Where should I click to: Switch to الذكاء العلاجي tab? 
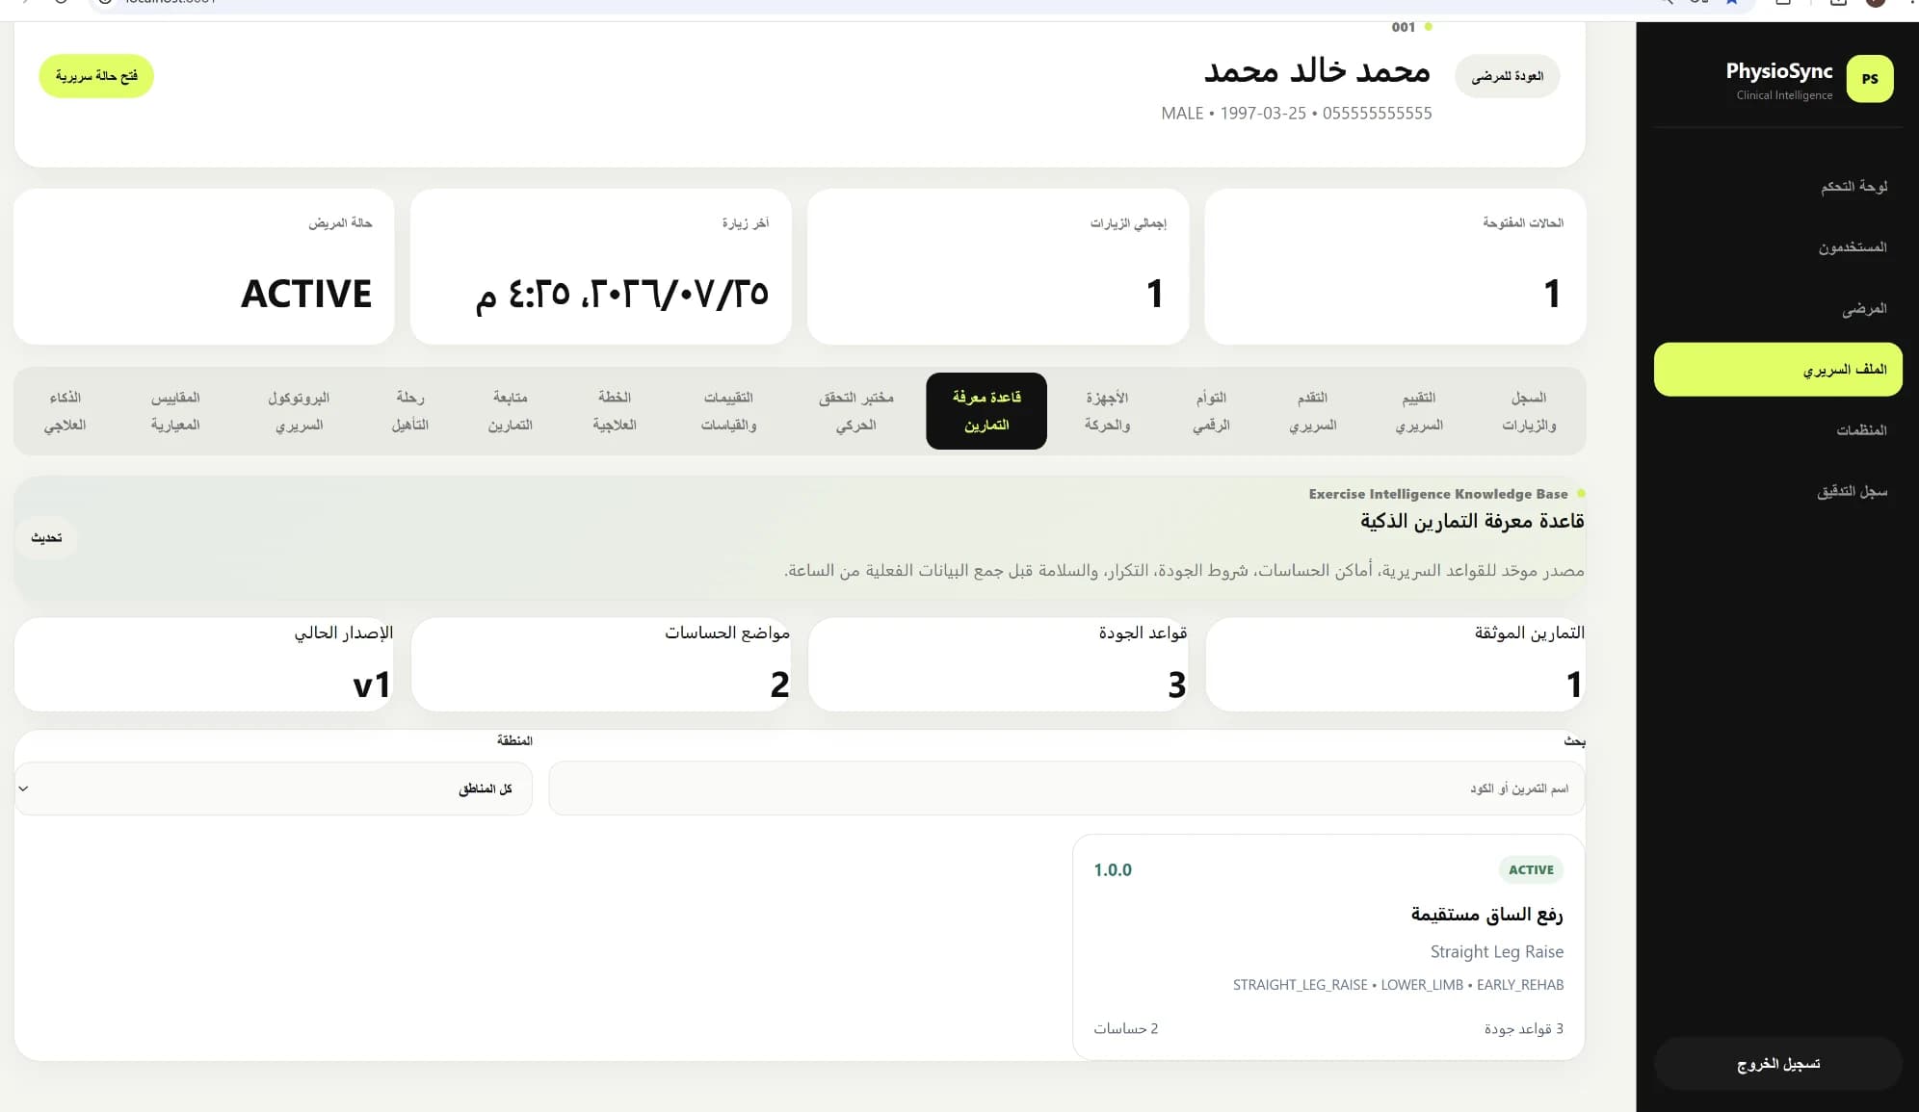point(65,411)
